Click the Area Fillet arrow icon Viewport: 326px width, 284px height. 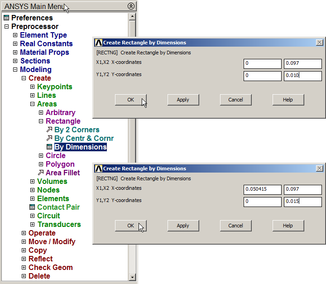(x=41, y=173)
